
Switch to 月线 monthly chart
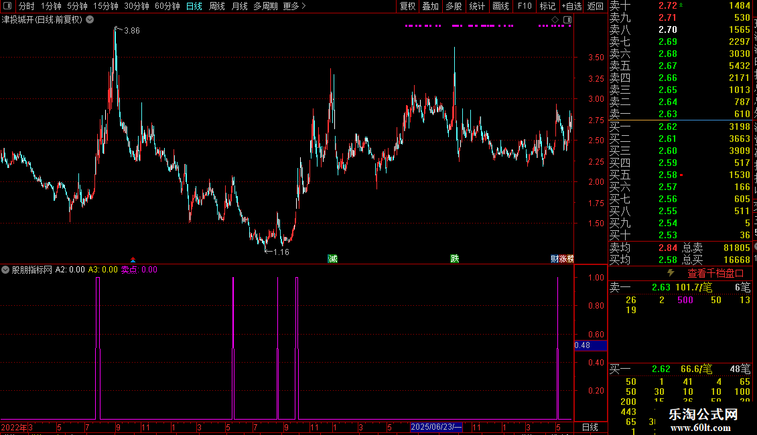(239, 6)
